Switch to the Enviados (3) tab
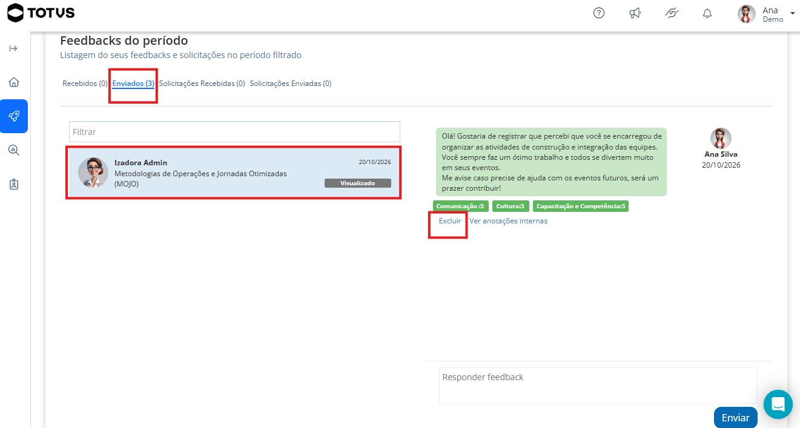The height and width of the screenshot is (428, 800). [133, 84]
